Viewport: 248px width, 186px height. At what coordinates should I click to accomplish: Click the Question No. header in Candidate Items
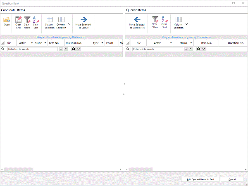click(x=74, y=43)
